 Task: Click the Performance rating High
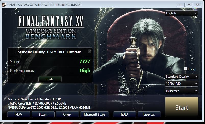coord(85,70)
